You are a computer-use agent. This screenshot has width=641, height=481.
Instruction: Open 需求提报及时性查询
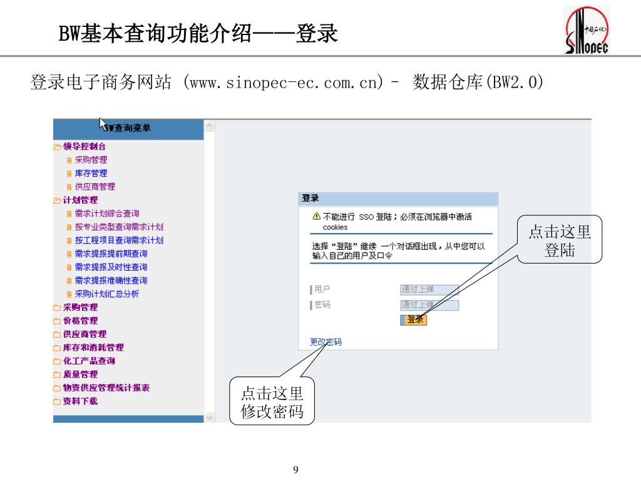[x=111, y=267]
